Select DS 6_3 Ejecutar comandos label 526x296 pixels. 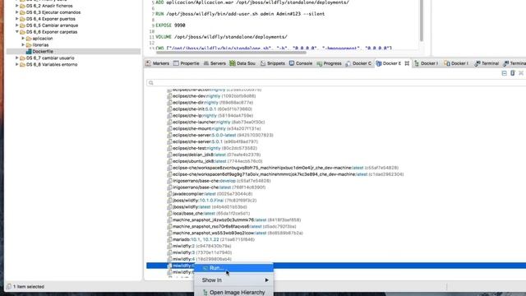(53, 12)
